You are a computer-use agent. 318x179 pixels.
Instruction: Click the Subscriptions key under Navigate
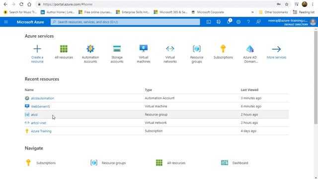click(x=28, y=163)
